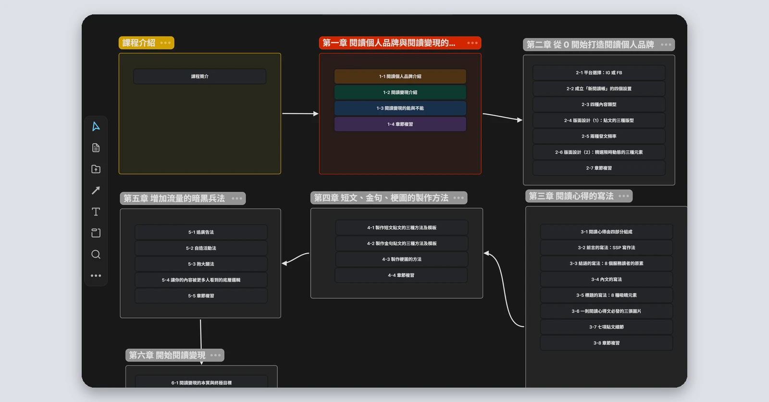769x402 pixels.
Task: Open the orange 1-1 閱讀個人品牌介紹 card
Action: (x=400, y=76)
